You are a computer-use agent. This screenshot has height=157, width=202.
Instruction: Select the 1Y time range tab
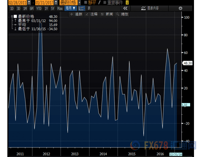click(46, 8)
